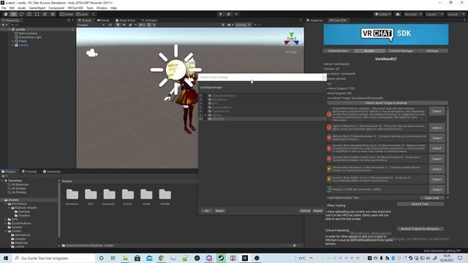Image resolution: width=468 pixels, height=263 pixels.
Task: Select Main Camera in Hierarchy
Action: [28, 34]
